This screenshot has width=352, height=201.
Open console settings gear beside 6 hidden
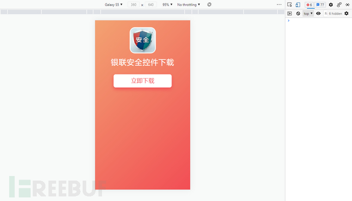coord(346,13)
